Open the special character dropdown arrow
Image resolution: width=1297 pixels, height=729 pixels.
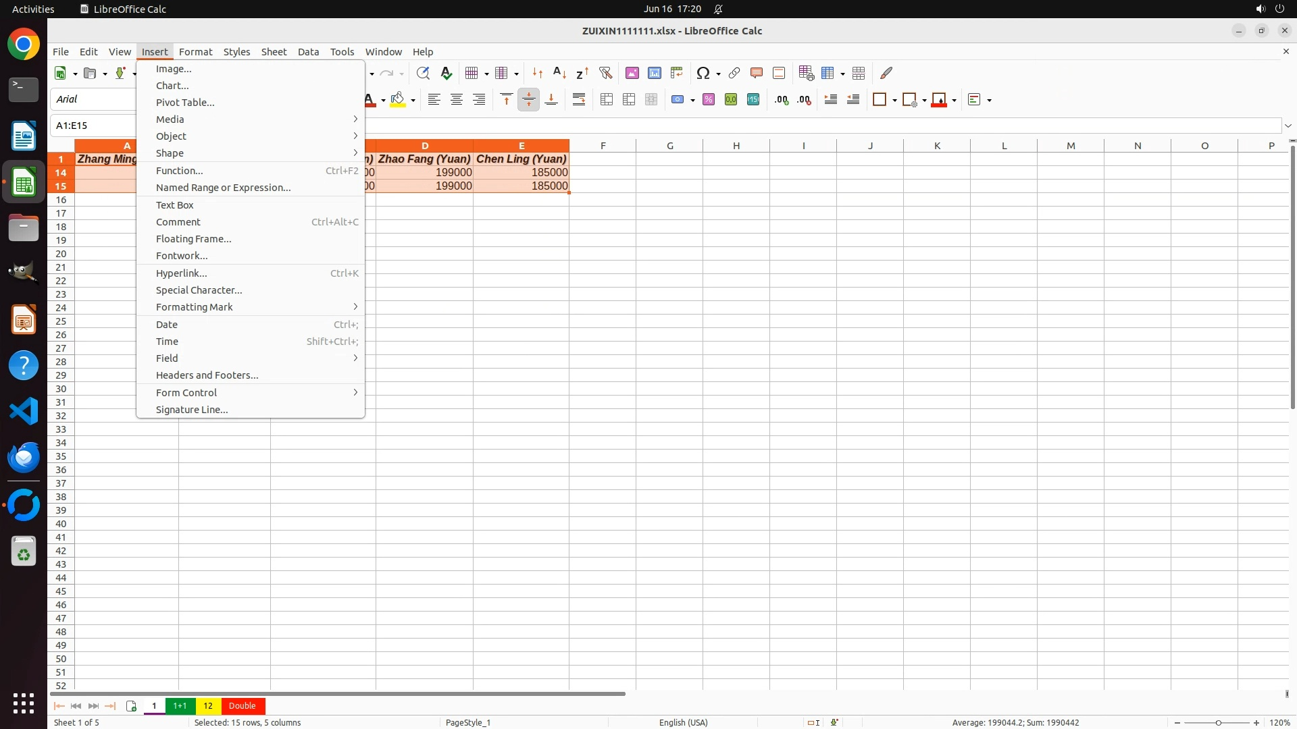pyautogui.click(x=718, y=74)
